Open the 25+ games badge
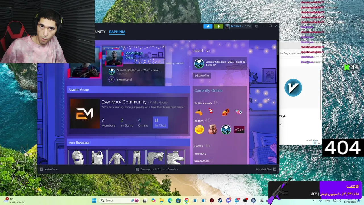 click(x=239, y=130)
